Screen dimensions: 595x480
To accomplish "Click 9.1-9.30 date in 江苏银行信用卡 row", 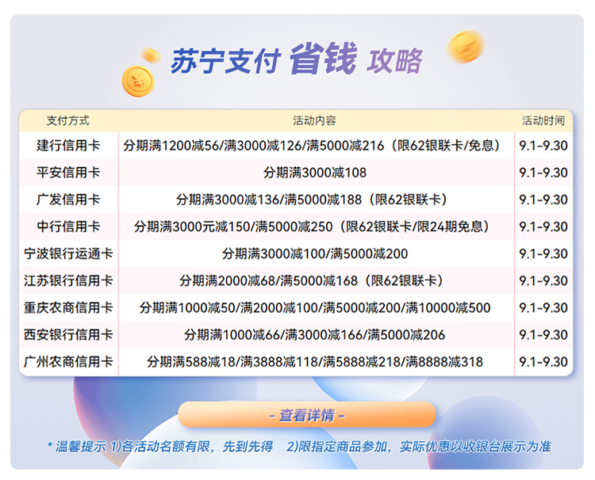I will 543,280.
